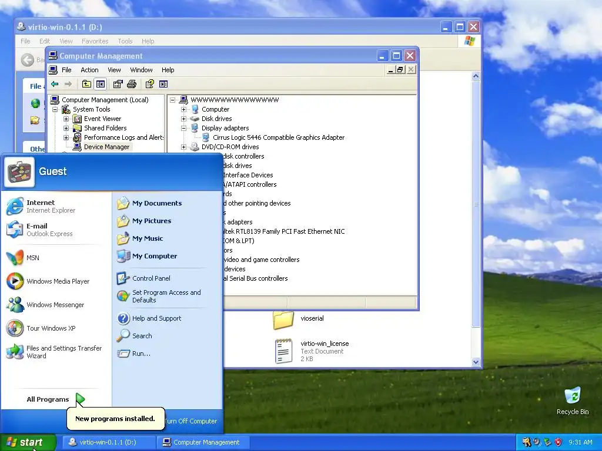Click the Up One Level toolbar icon
Viewport: 602px width, 451px height.
click(87, 84)
